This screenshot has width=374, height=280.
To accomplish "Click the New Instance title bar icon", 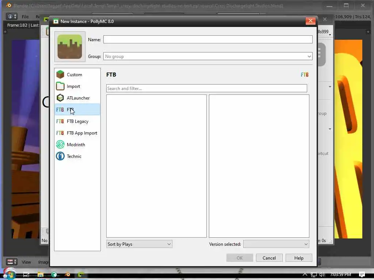I will coord(56,22).
